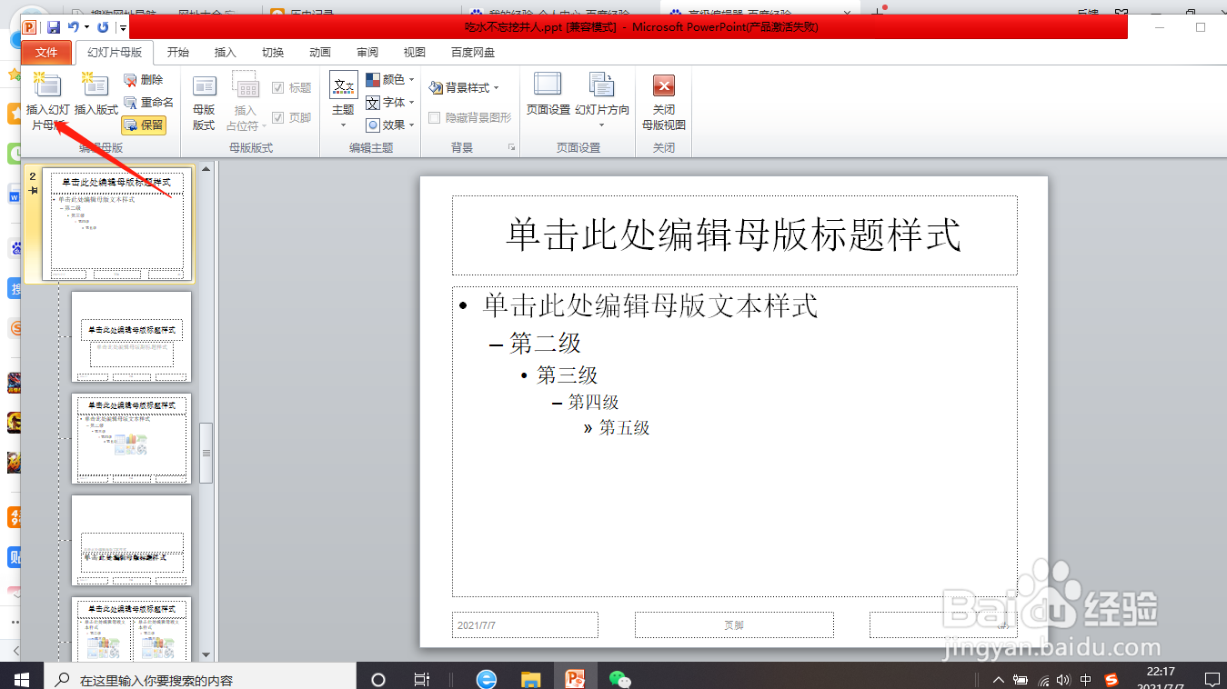Screen dimensions: 1227x689
Task: Open the 字体 dropdown
Action: 391,102
